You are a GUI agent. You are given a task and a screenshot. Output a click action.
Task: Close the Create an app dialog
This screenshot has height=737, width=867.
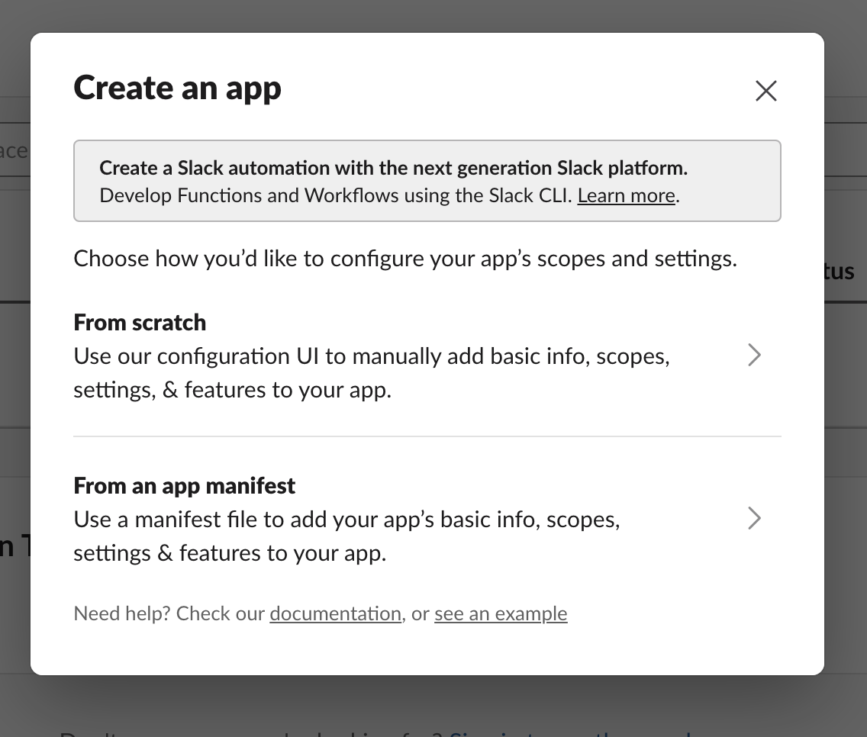click(765, 91)
